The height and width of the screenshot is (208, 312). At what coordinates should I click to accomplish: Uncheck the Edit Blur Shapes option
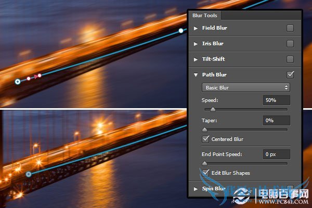[x=205, y=173]
